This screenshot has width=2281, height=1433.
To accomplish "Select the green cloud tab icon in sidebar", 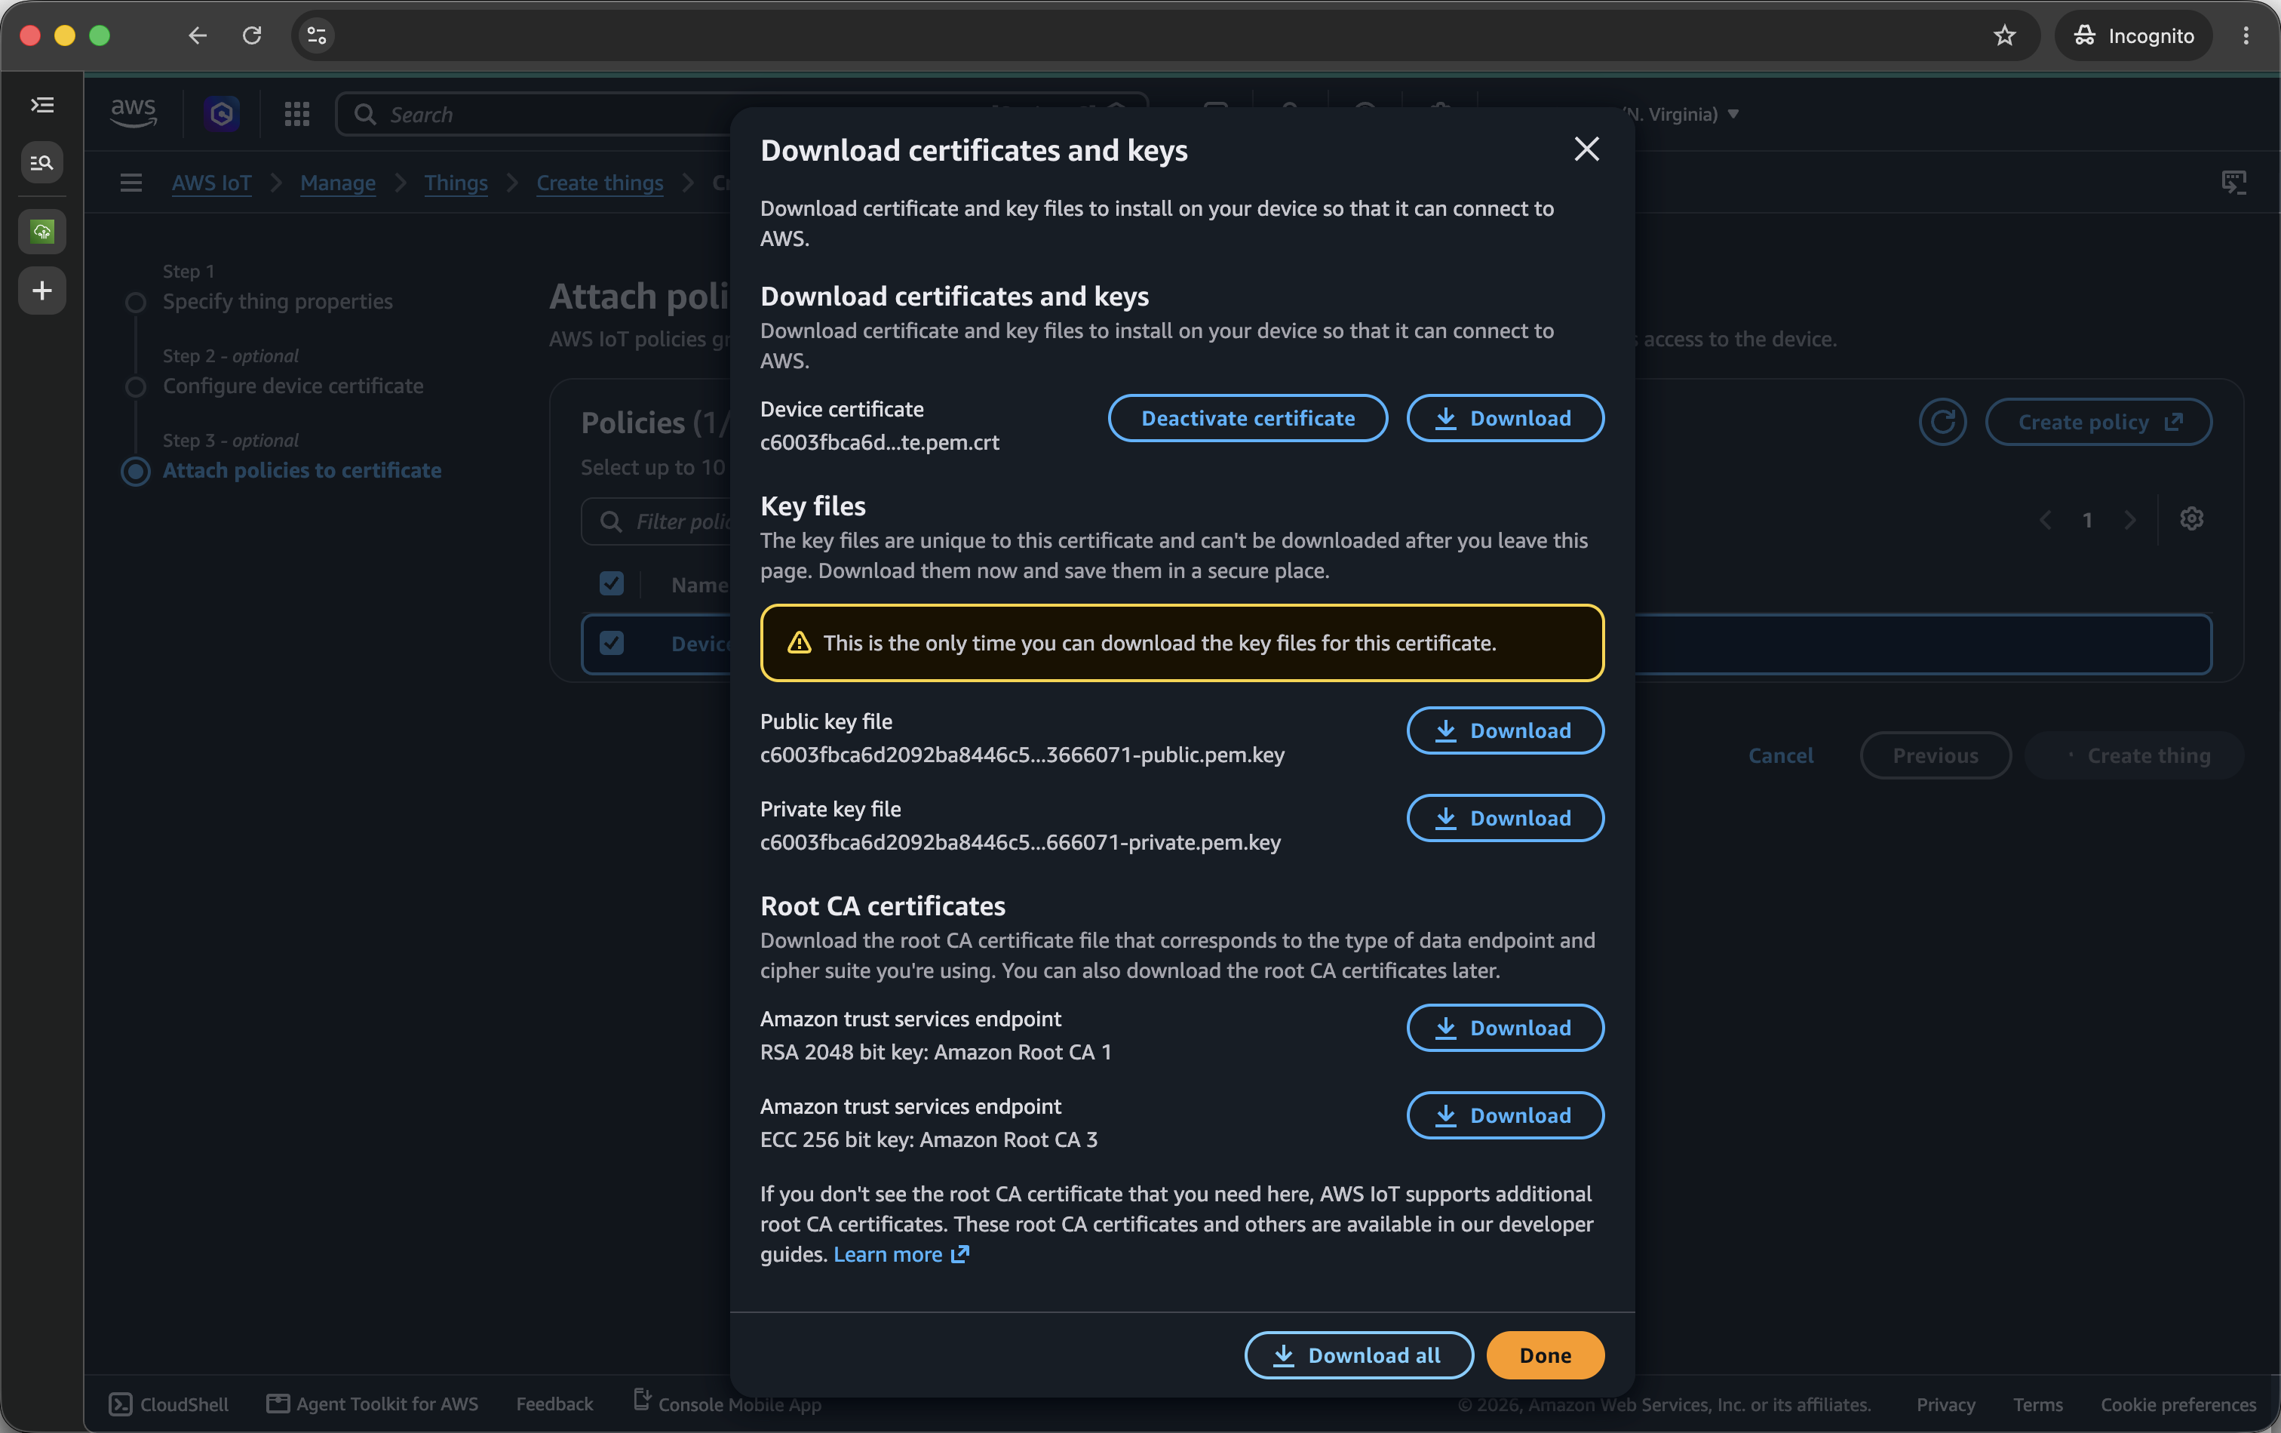I will [41, 231].
